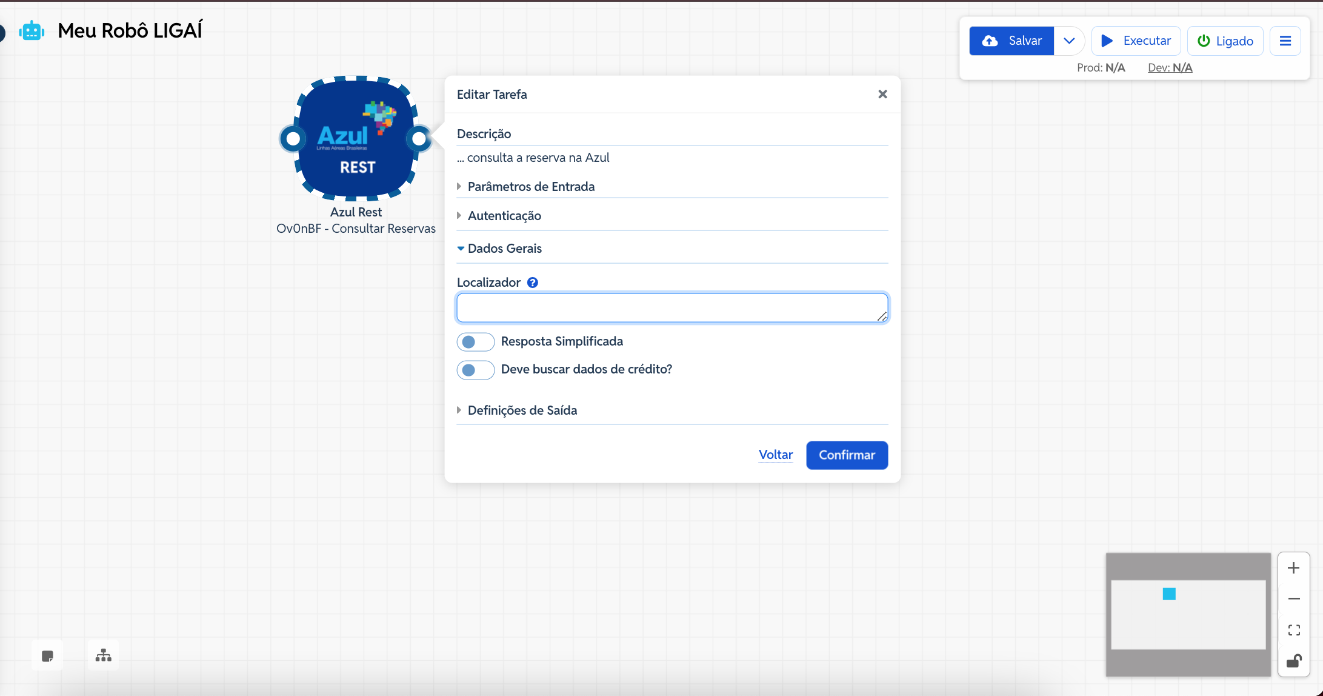This screenshot has height=696, width=1323.
Task: Zoom in with the plus icon
Action: pos(1293,568)
